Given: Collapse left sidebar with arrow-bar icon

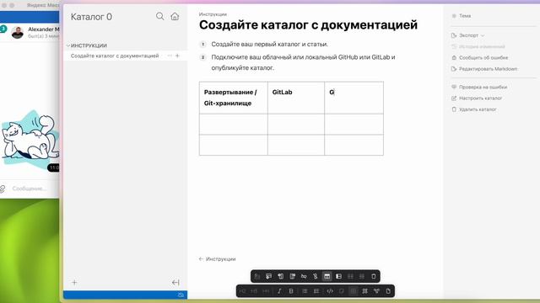Looking at the screenshot, I should [175, 283].
